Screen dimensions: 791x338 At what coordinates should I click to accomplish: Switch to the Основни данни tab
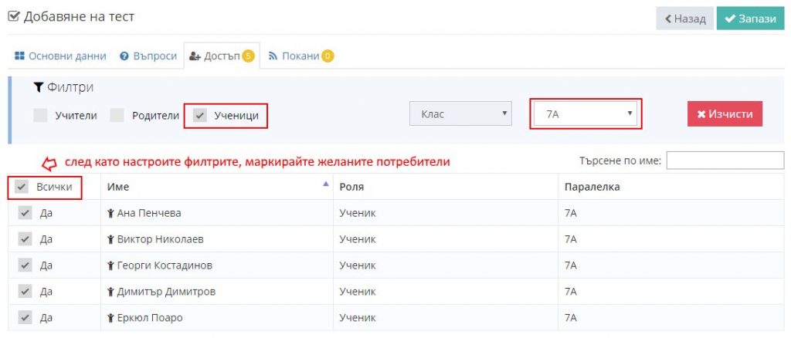click(60, 56)
